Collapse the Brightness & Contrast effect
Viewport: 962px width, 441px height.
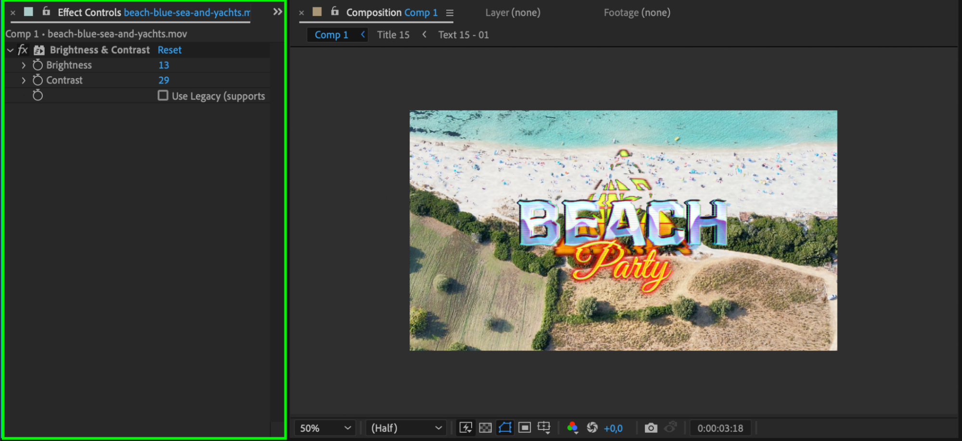pos(10,50)
